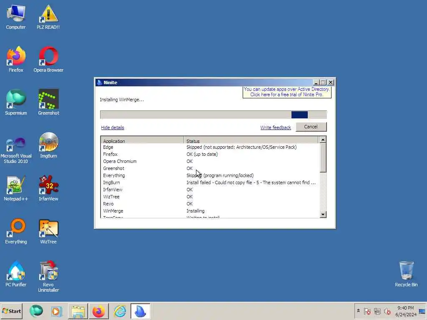Select the Opera Chromium row
The image size is (427, 320).
tap(210, 161)
